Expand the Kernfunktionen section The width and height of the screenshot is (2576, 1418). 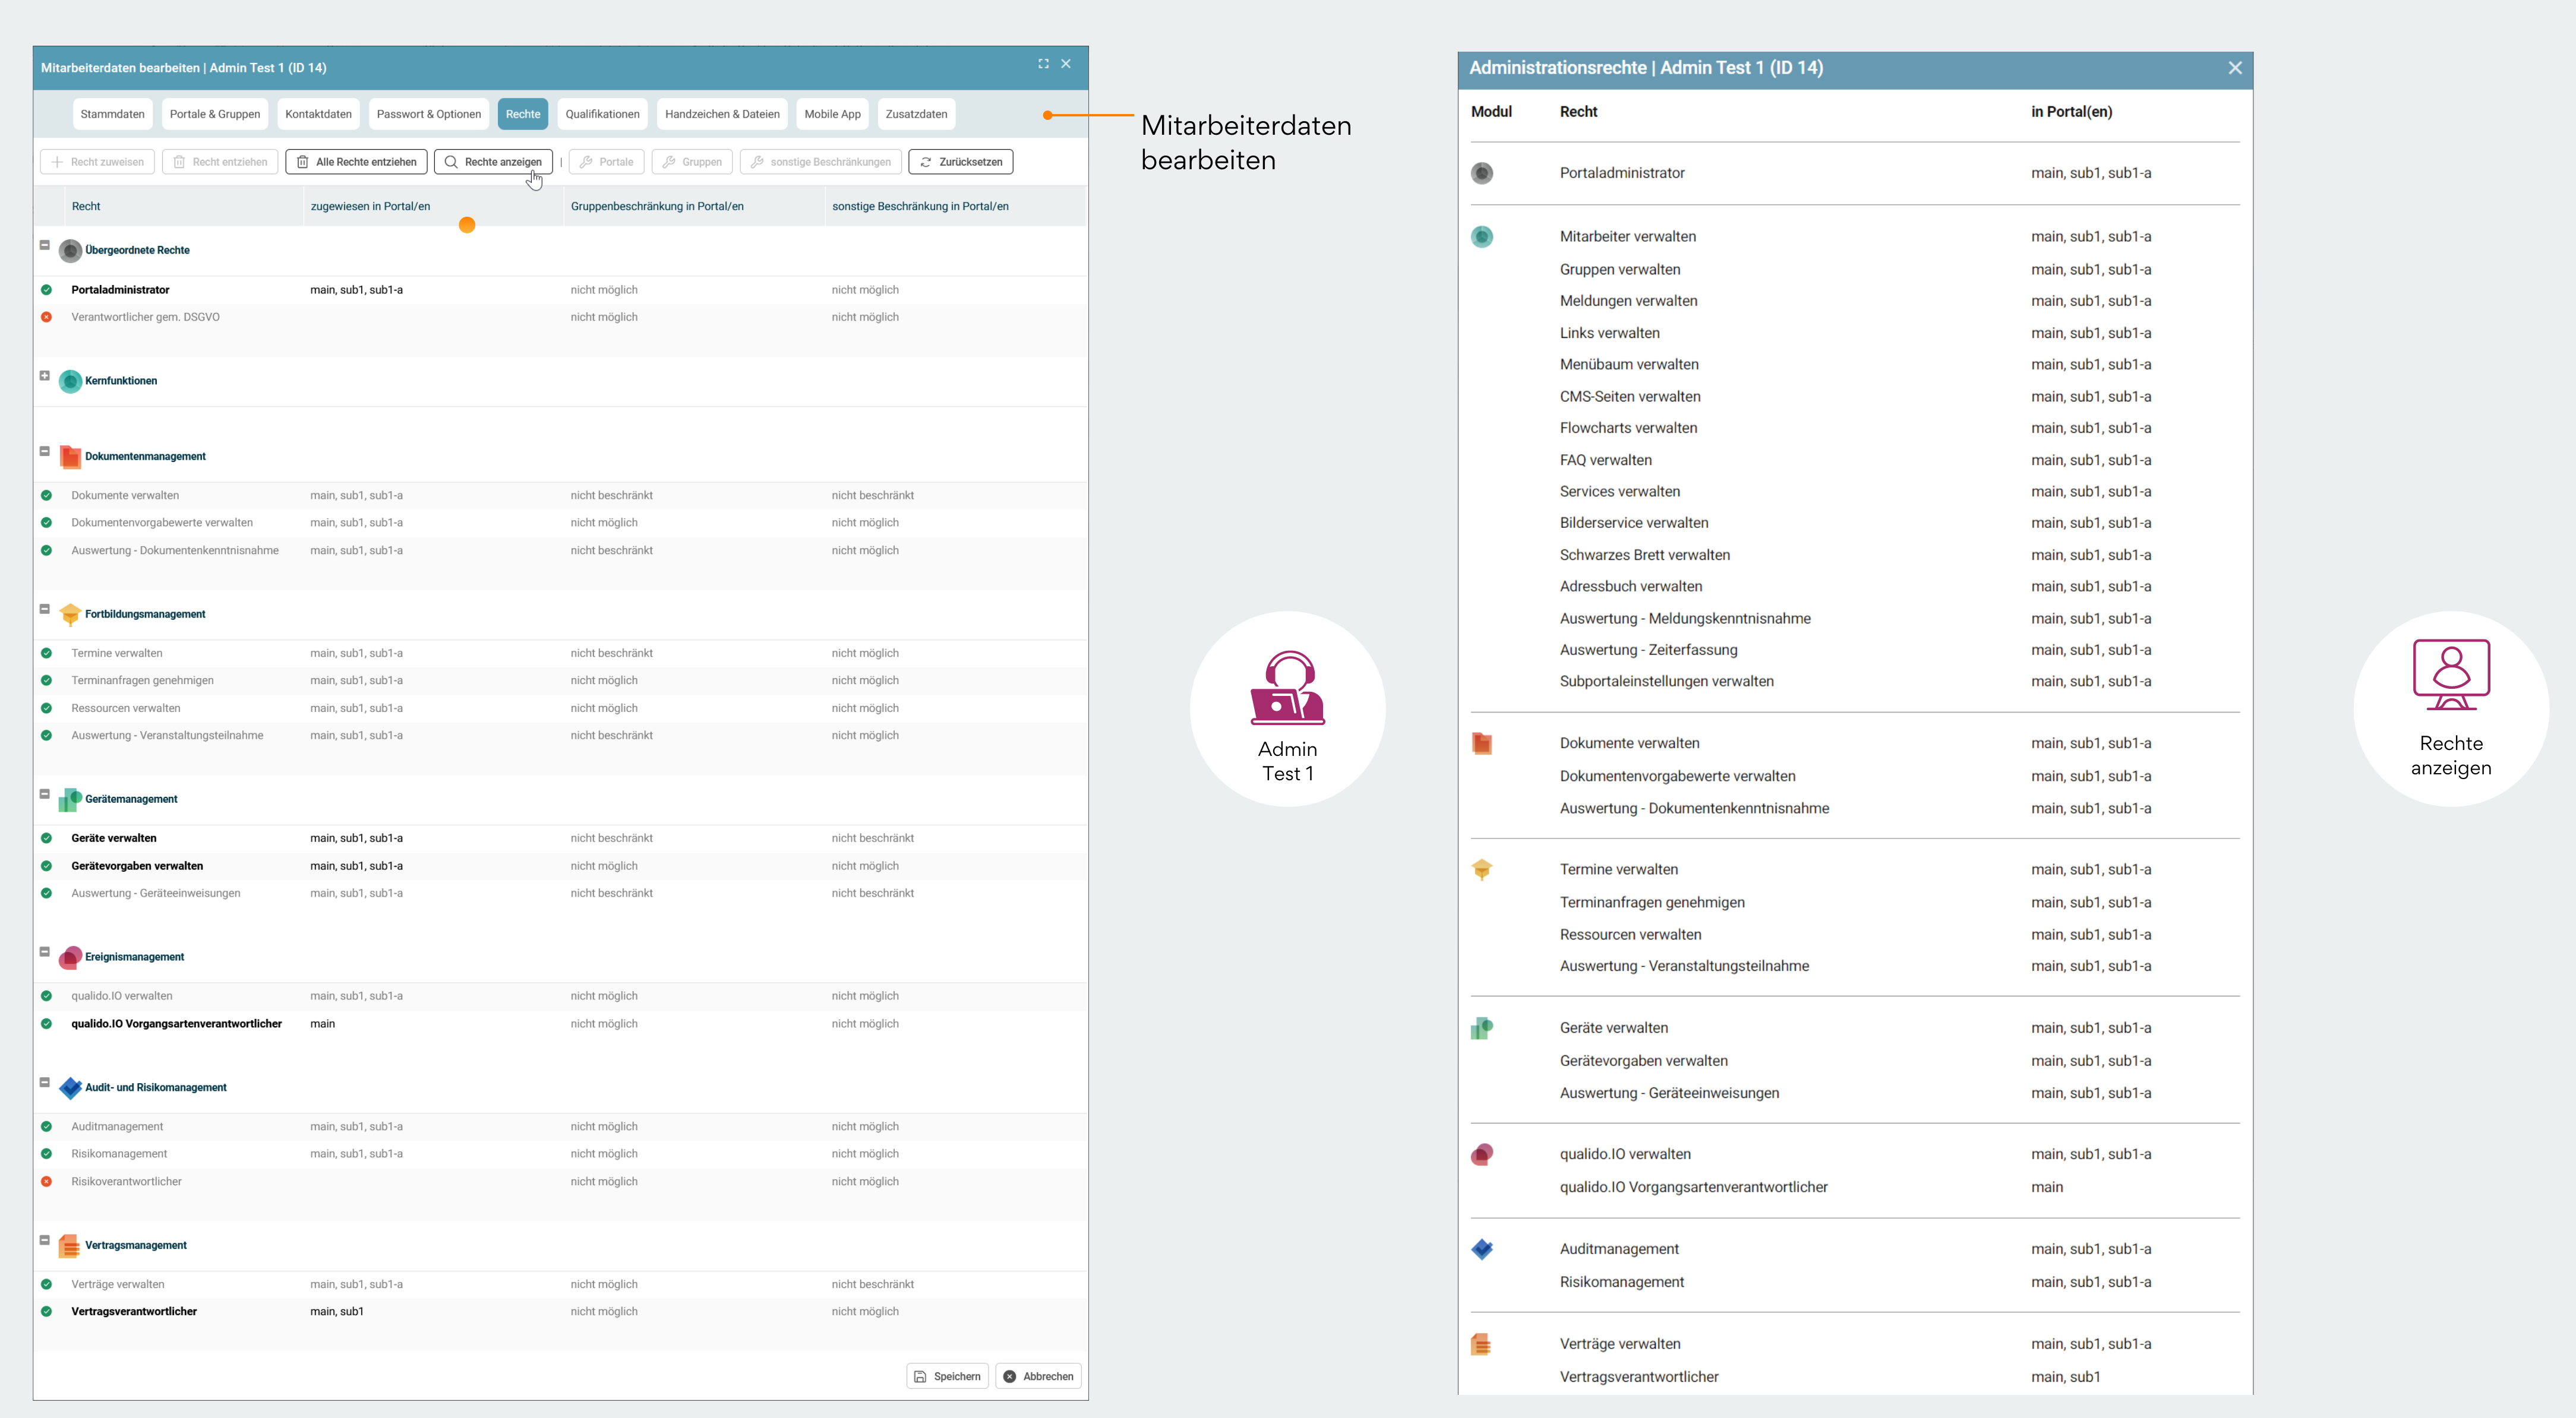point(44,376)
